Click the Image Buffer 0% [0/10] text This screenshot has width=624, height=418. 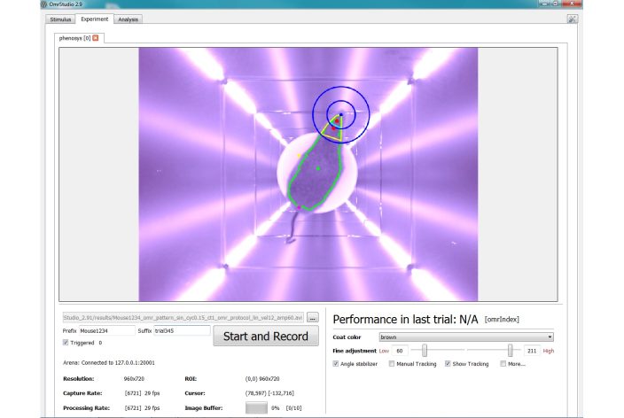(286, 407)
